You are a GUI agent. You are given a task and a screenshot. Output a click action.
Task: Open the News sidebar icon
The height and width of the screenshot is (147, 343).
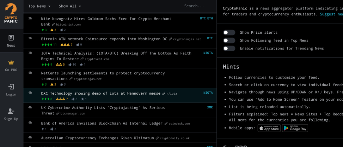click(11, 38)
